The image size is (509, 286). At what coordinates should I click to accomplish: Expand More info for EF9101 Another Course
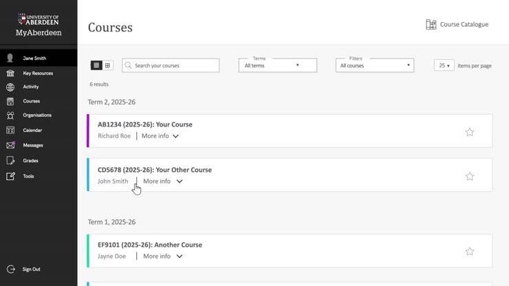point(162,256)
